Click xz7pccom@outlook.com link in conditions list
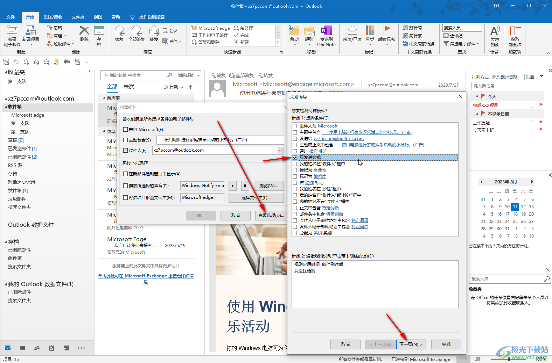The height and width of the screenshot is (363, 552). [338, 139]
